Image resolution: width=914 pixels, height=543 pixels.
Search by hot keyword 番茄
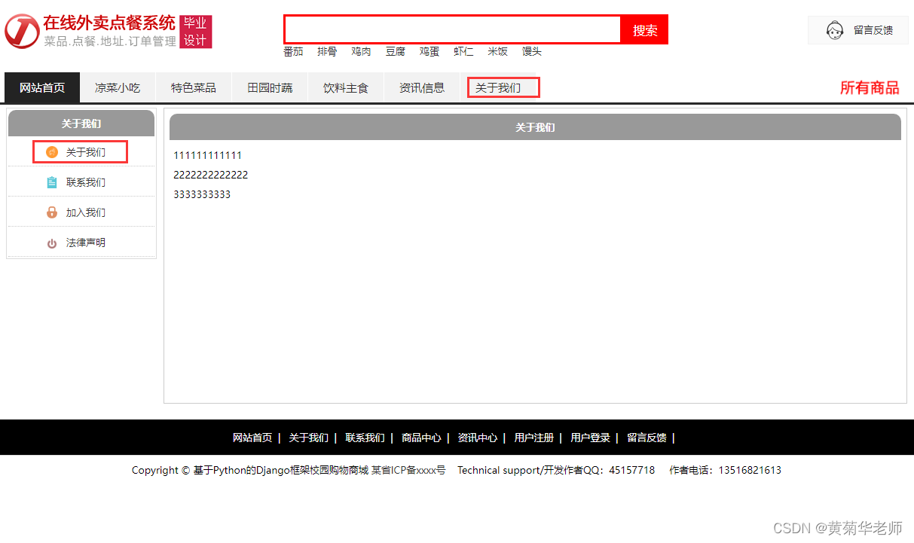(293, 51)
